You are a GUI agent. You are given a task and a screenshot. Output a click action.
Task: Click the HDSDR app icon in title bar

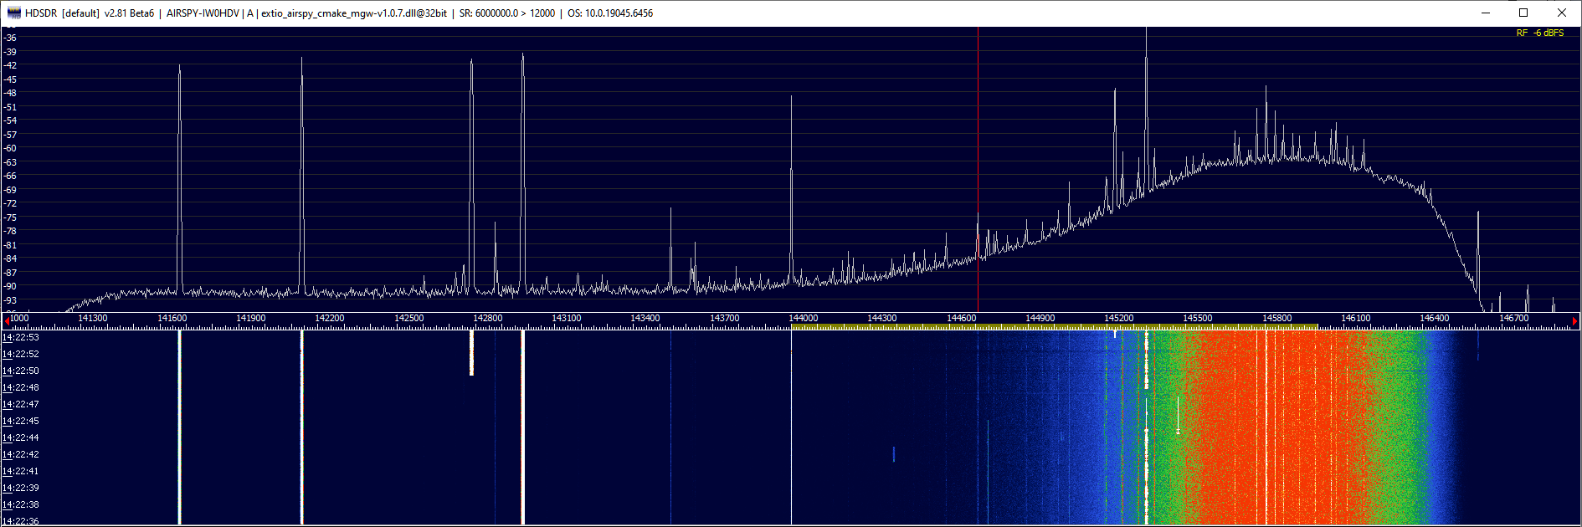tap(13, 13)
